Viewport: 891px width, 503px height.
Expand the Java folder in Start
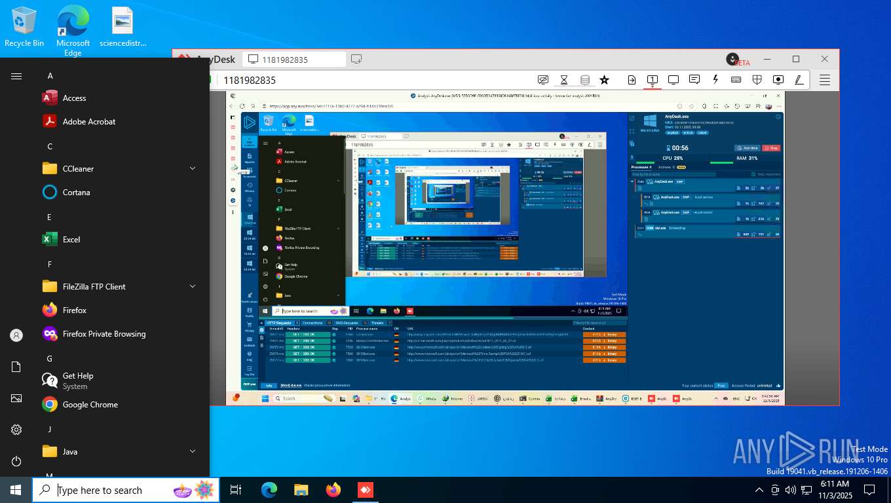tap(121, 452)
